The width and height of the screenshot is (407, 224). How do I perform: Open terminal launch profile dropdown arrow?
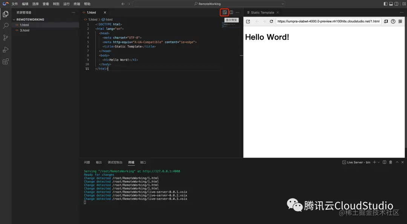(379, 162)
